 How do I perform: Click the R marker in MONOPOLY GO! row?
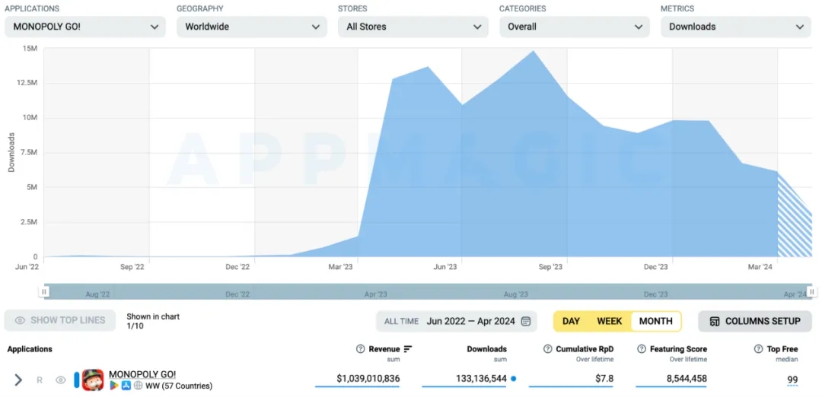coord(40,380)
